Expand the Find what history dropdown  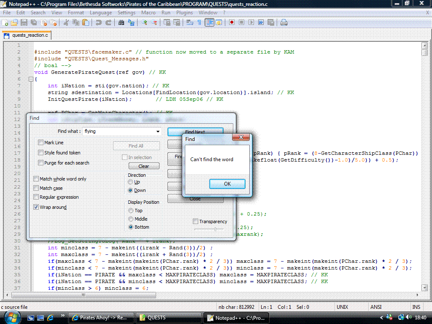click(x=158, y=132)
